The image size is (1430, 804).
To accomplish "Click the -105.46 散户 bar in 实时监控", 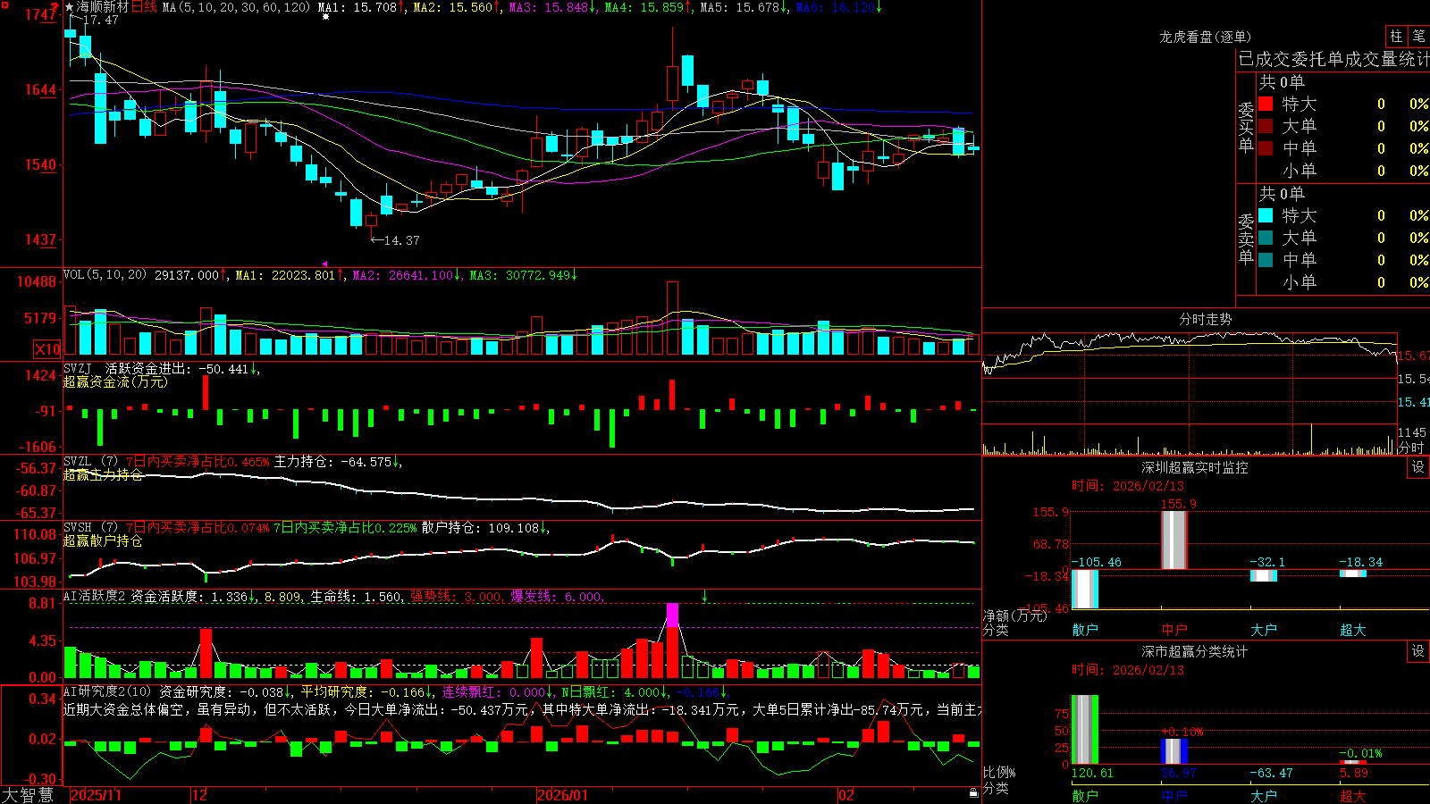I will tap(1085, 589).
